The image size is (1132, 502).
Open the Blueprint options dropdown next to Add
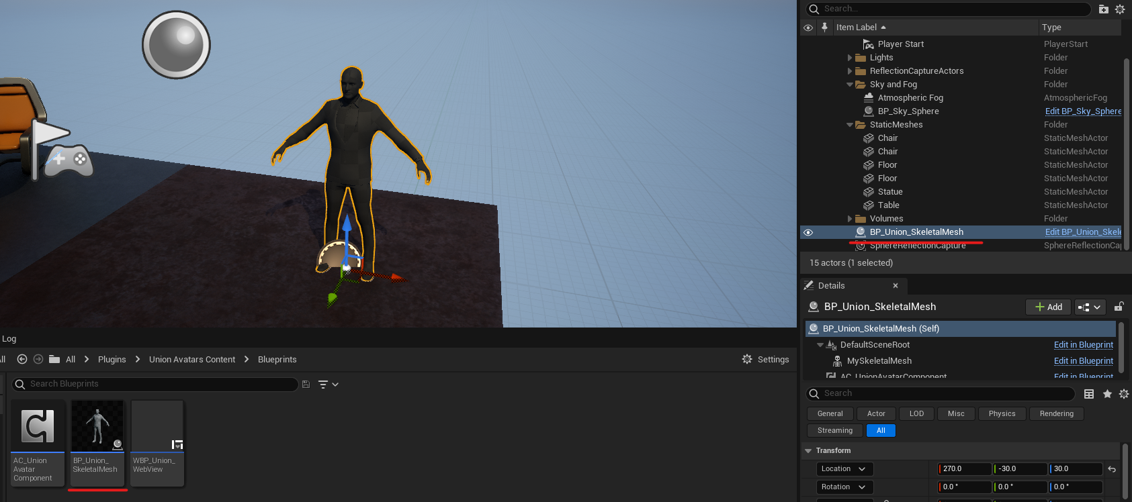tap(1089, 307)
